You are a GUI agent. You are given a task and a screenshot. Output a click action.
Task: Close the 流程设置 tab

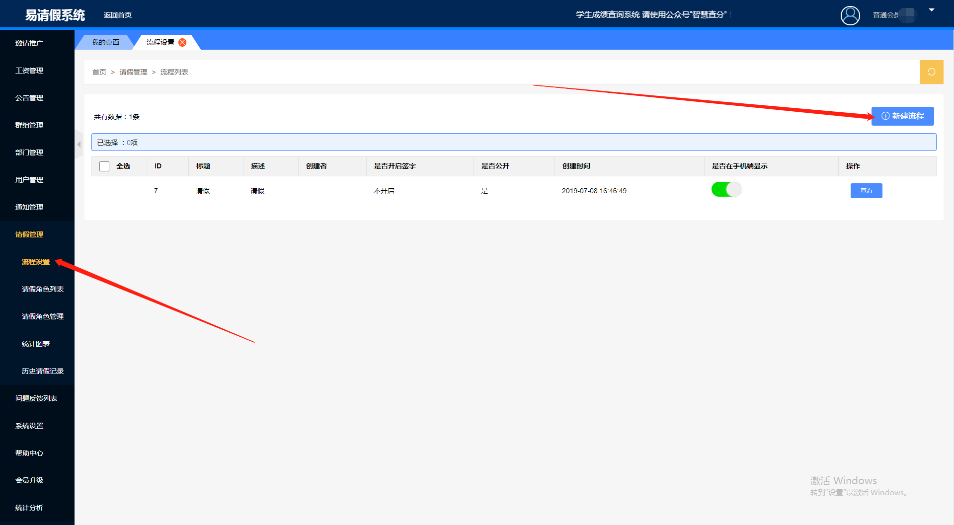(182, 42)
